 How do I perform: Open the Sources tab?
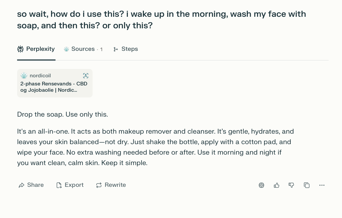83,49
